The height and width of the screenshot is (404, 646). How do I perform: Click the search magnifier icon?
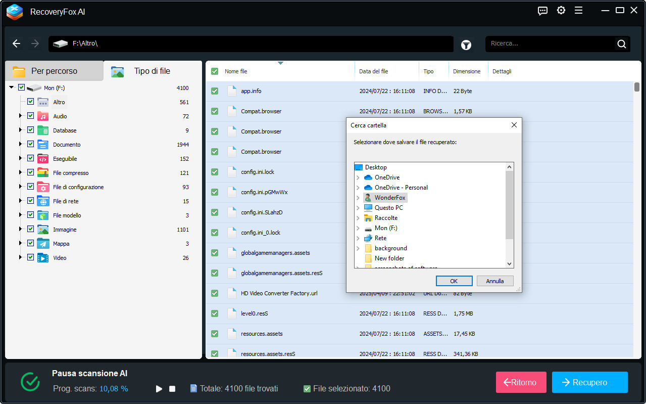click(622, 44)
